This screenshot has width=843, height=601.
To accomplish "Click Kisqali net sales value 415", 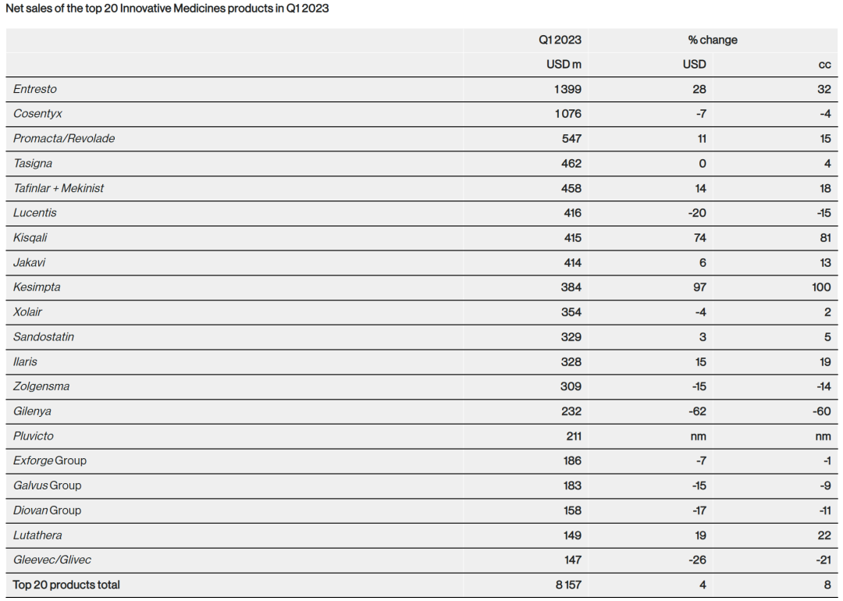I will (571, 238).
